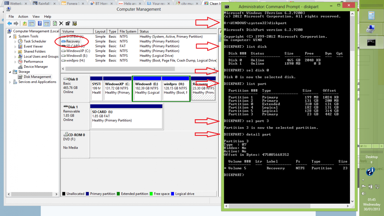The image size is (384, 216).
Task: Open the File menu
Action: click(x=11, y=17)
